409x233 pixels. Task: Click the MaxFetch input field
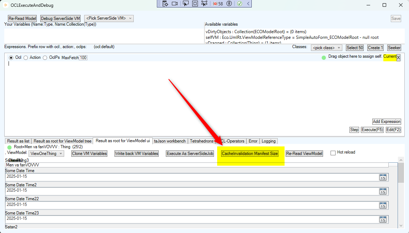[83, 58]
